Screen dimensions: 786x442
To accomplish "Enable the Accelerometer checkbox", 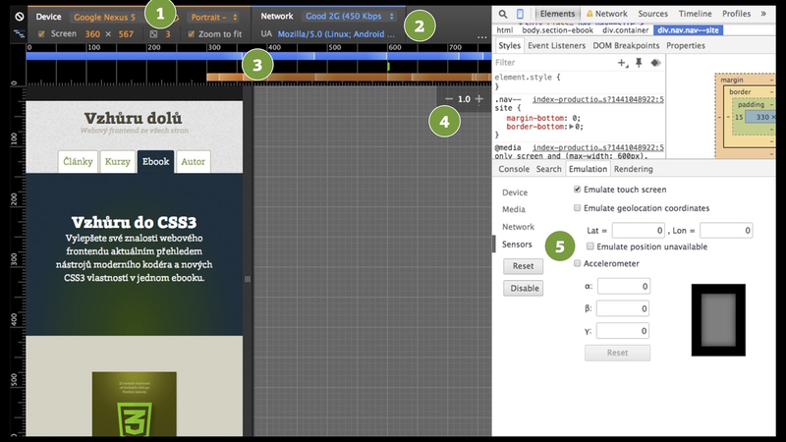I will (578, 264).
